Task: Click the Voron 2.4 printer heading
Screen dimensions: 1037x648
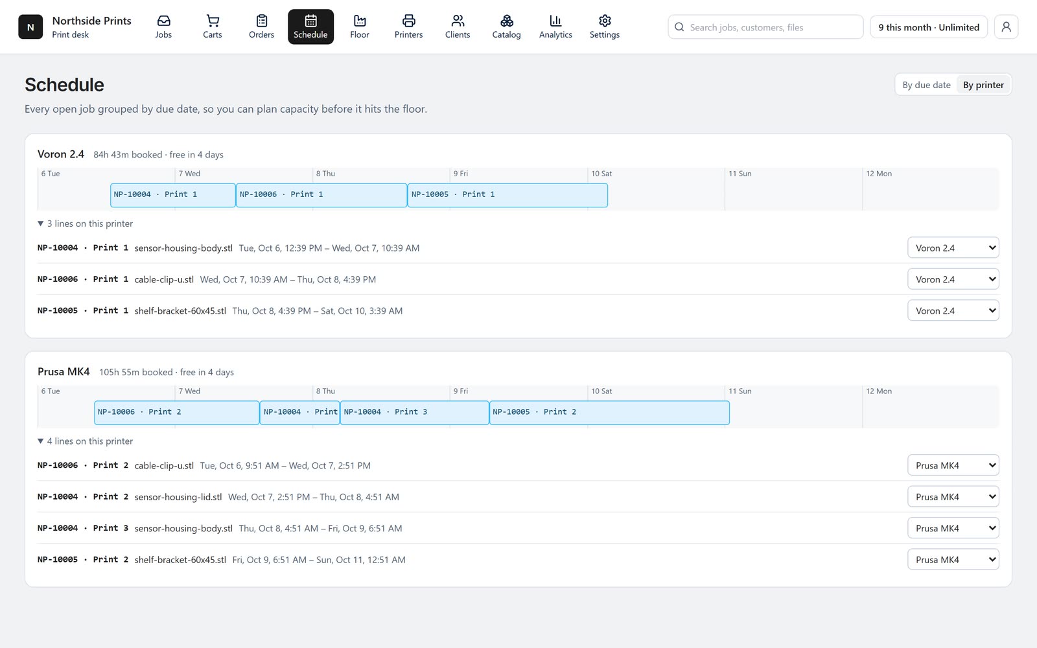Action: pyautogui.click(x=61, y=154)
